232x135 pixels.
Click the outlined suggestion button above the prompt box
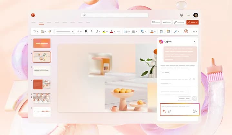tap(184, 99)
